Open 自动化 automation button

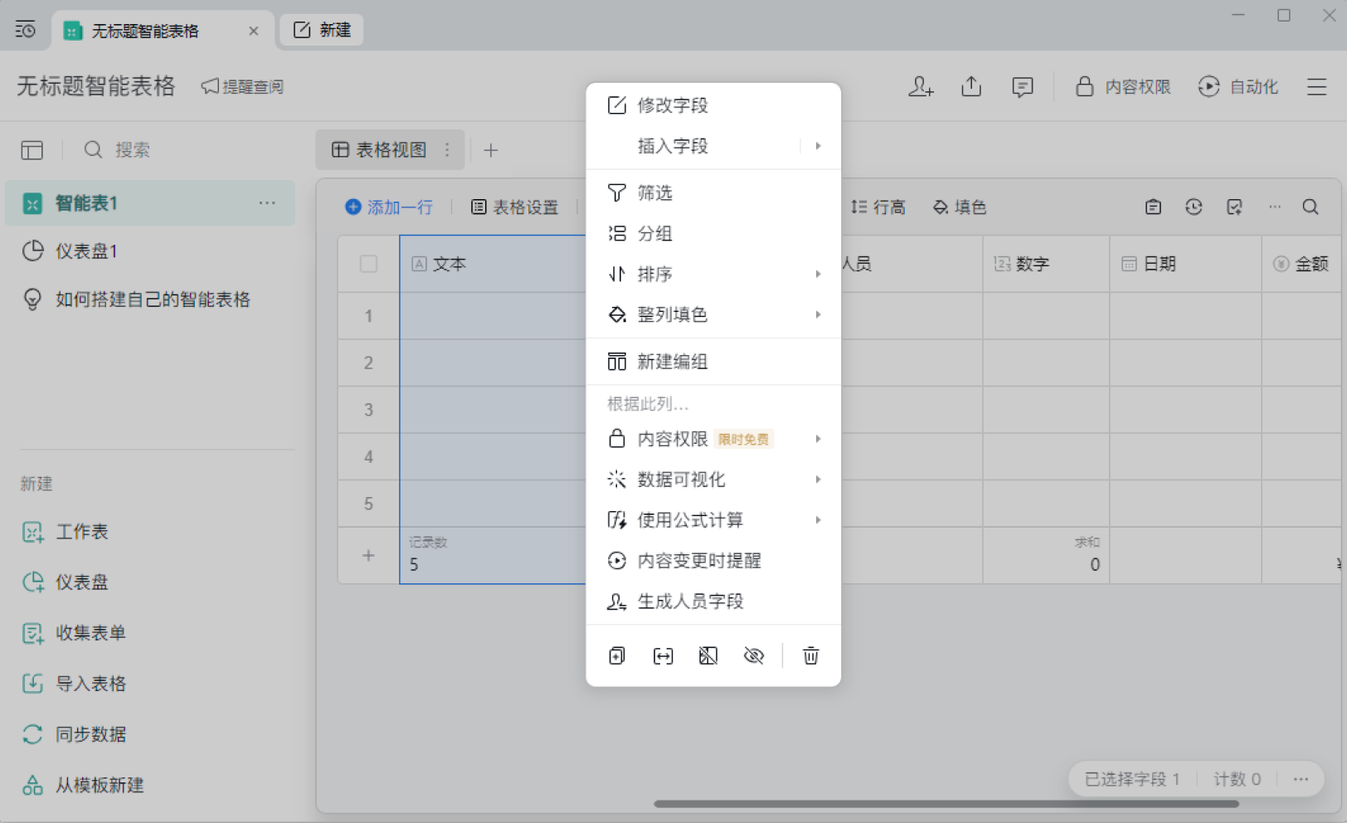click(1238, 86)
